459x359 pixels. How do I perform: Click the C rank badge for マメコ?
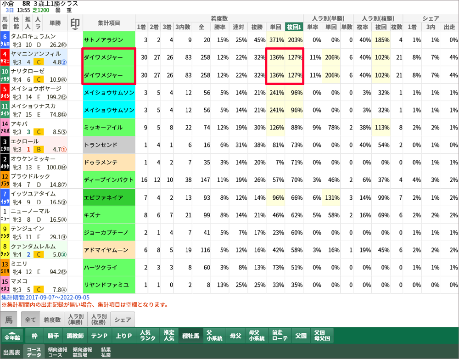point(39,290)
